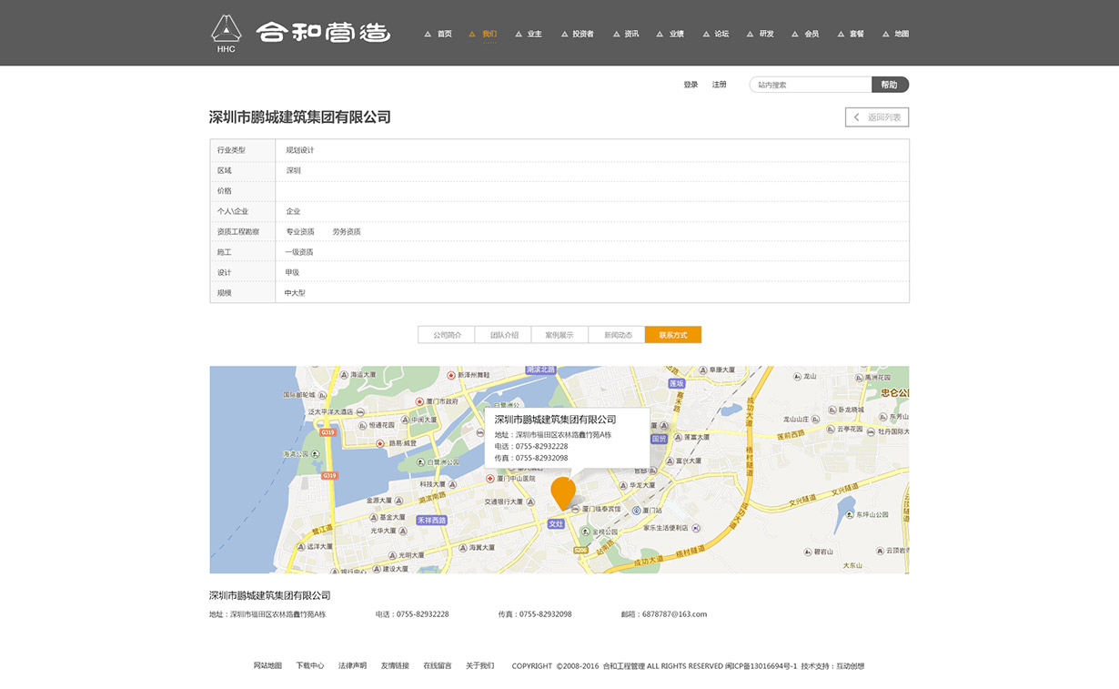
Task: Go to the 业主 menu item
Action: click(x=534, y=35)
